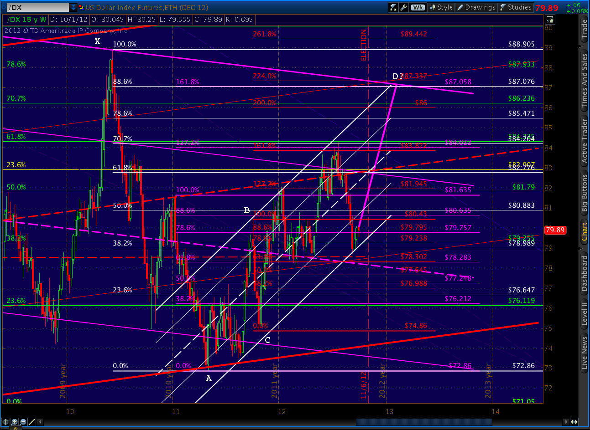
Task: Open the symbol dropdown arrow next to /DX
Action: (x=73, y=7)
